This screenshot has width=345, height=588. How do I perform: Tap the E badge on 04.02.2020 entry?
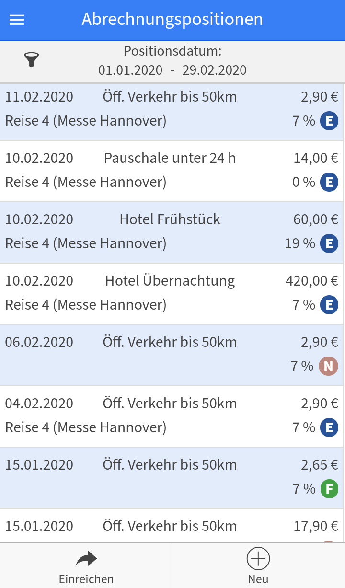point(329,427)
